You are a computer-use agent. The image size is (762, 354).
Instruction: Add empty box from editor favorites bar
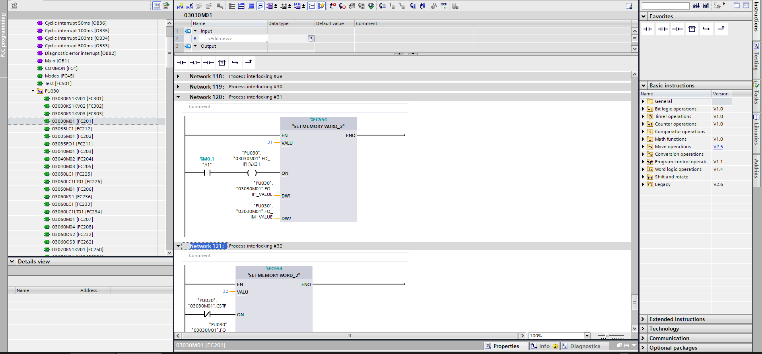(222, 63)
